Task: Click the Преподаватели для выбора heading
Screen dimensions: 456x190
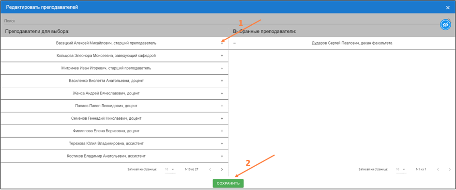Action: (37, 31)
